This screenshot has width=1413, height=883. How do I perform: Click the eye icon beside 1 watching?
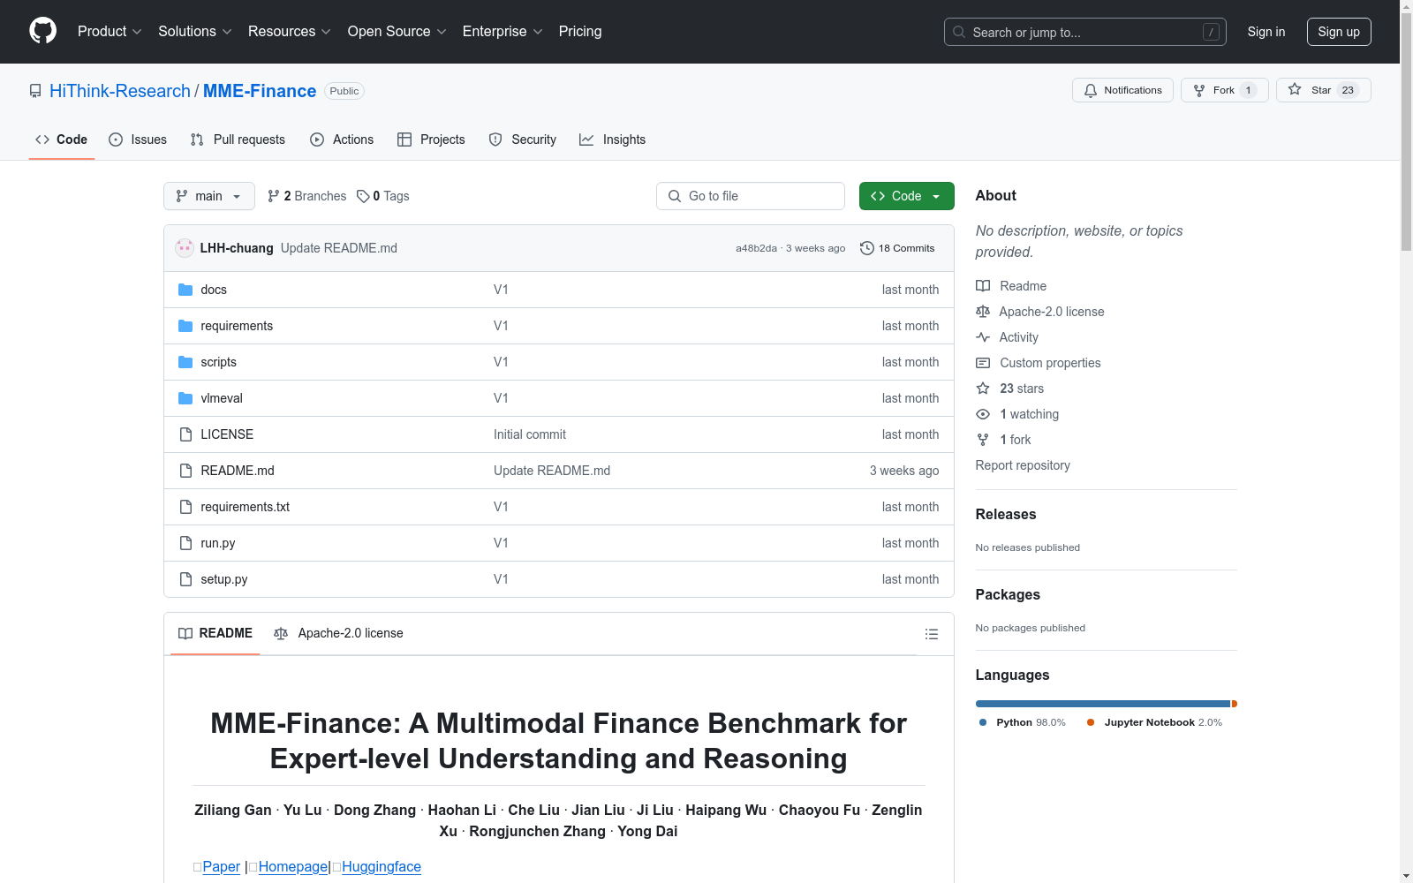coord(983,414)
